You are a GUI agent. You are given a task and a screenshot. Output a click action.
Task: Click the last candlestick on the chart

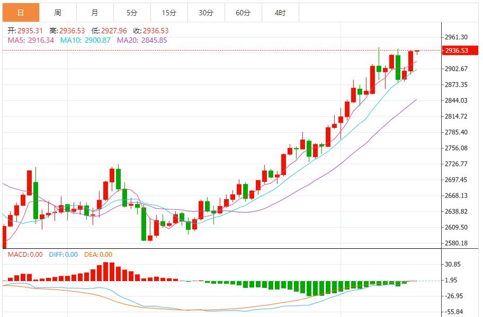coord(417,51)
